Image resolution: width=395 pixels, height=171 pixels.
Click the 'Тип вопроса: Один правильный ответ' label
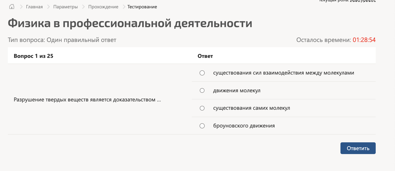pos(62,40)
